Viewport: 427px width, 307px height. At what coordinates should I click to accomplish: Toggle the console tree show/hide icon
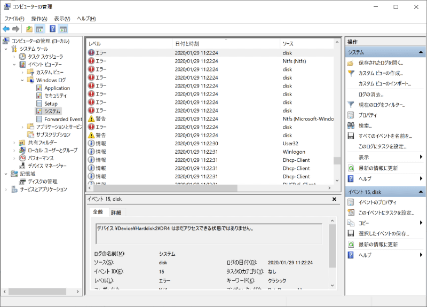coord(39,29)
